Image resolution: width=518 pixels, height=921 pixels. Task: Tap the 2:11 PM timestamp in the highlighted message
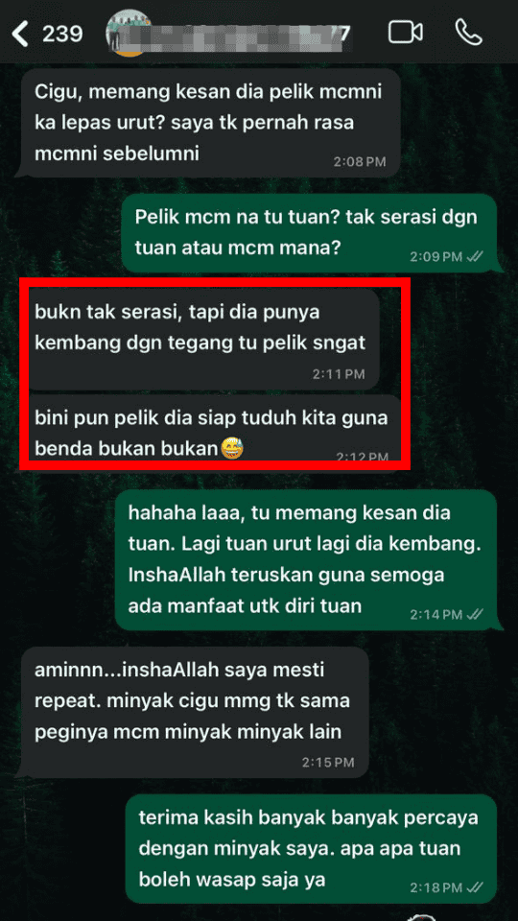tap(339, 374)
